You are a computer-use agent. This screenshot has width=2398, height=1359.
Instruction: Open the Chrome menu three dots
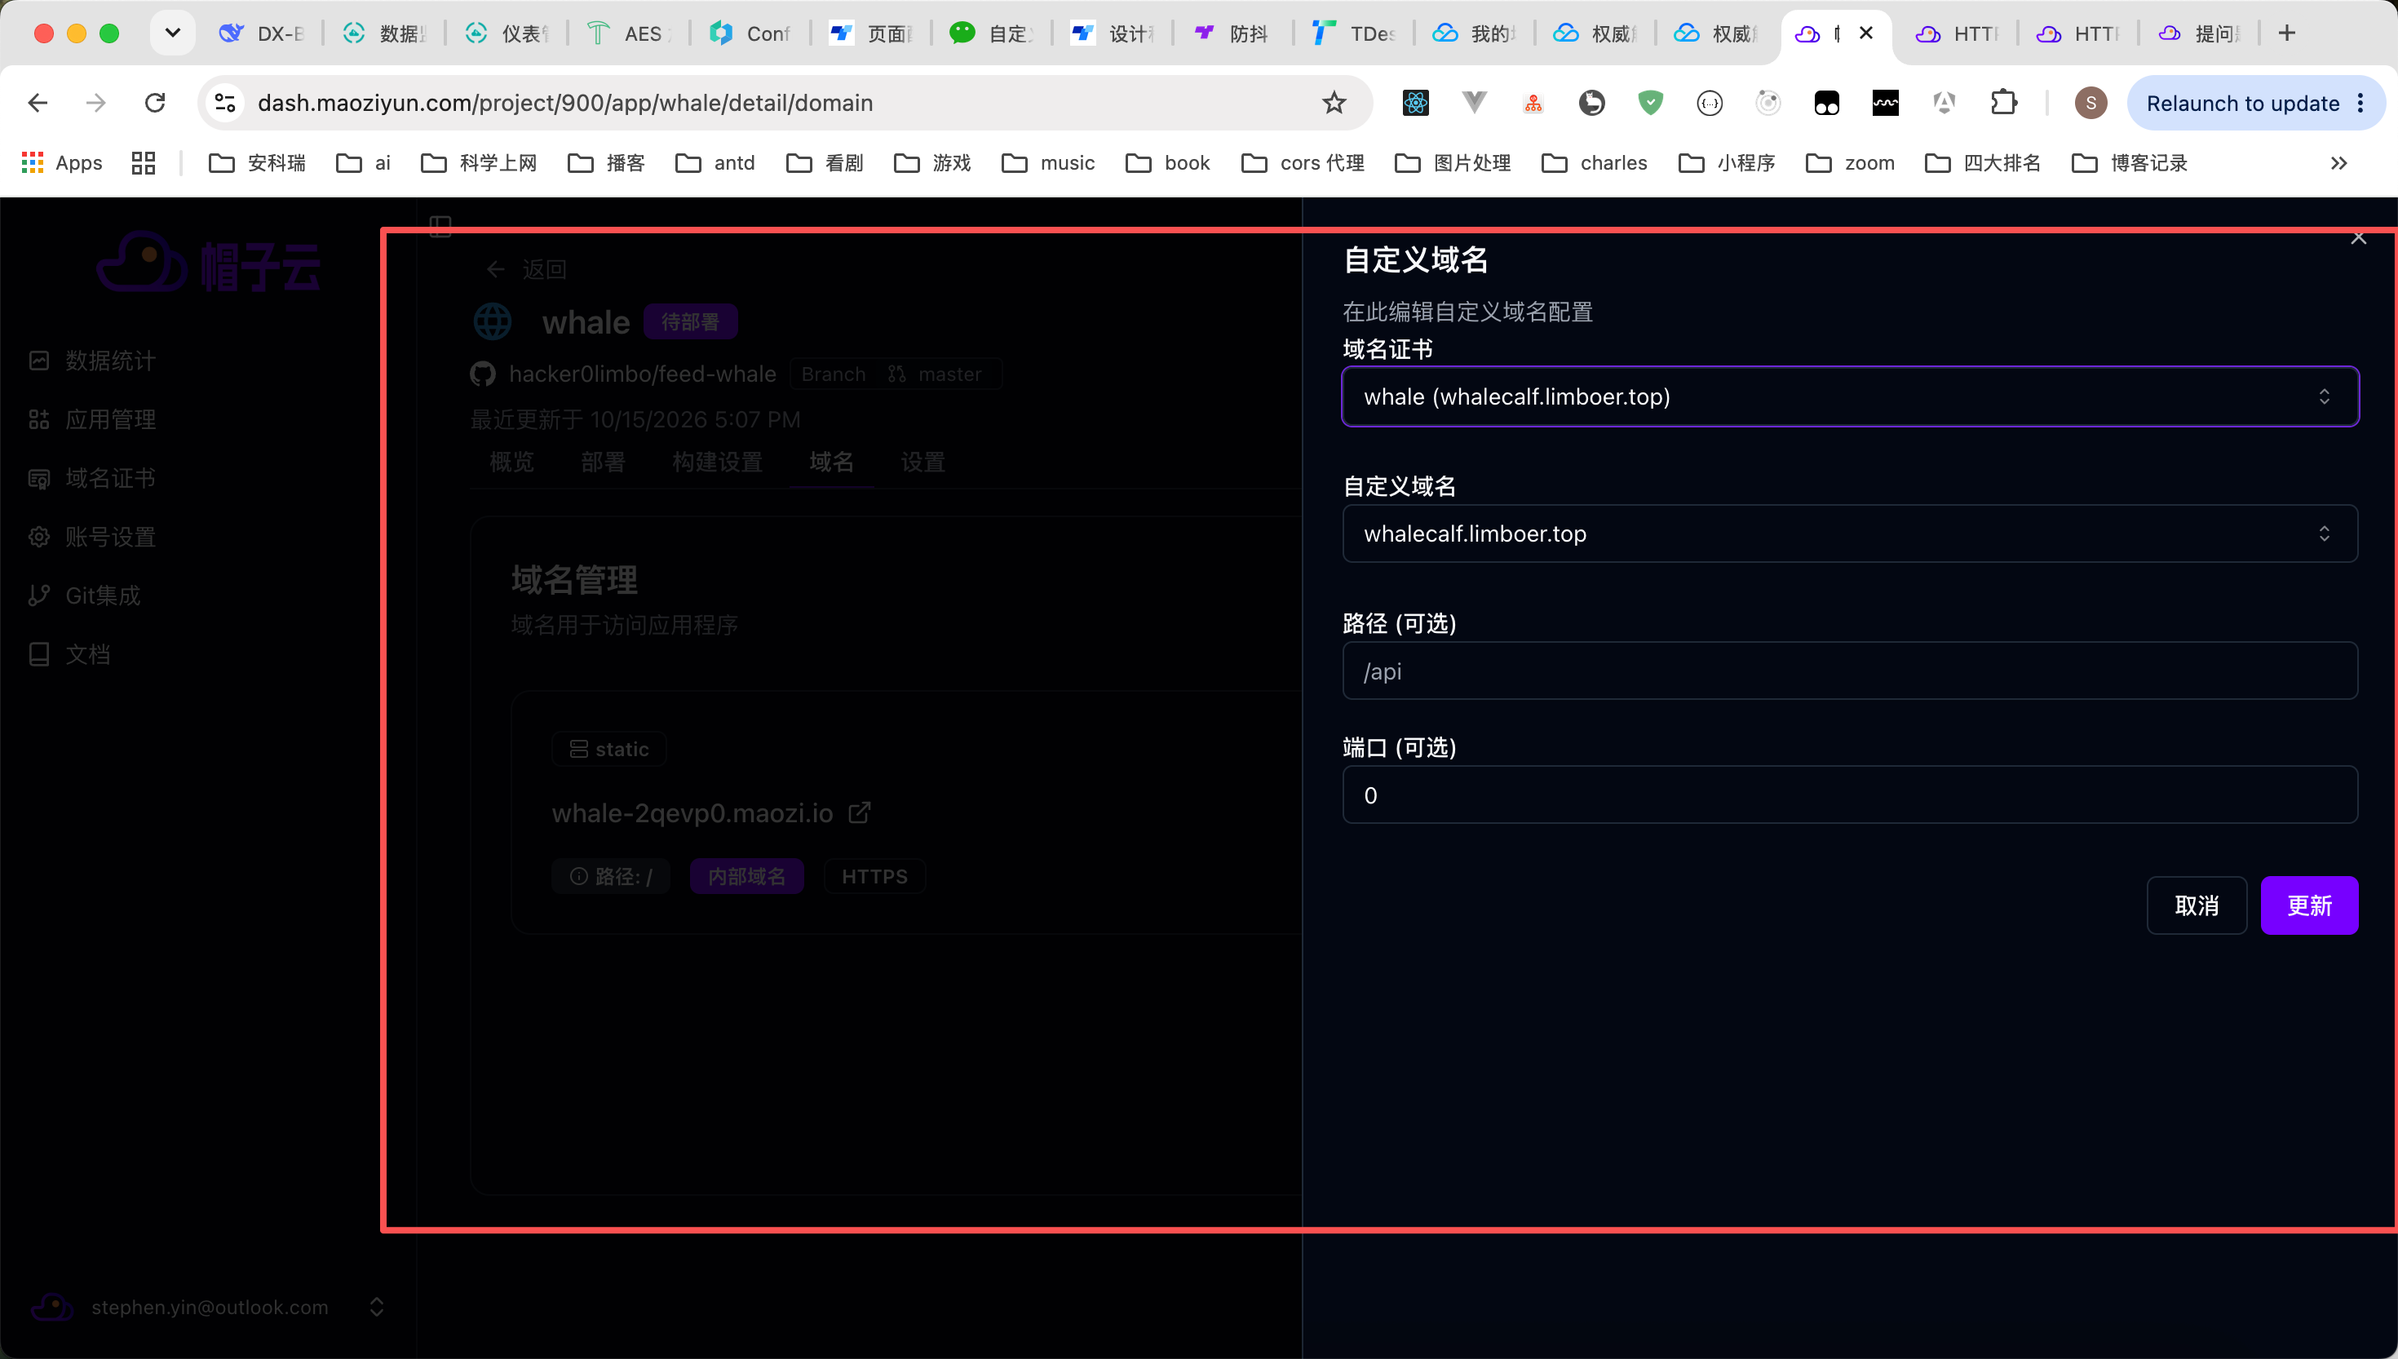(x=2361, y=103)
